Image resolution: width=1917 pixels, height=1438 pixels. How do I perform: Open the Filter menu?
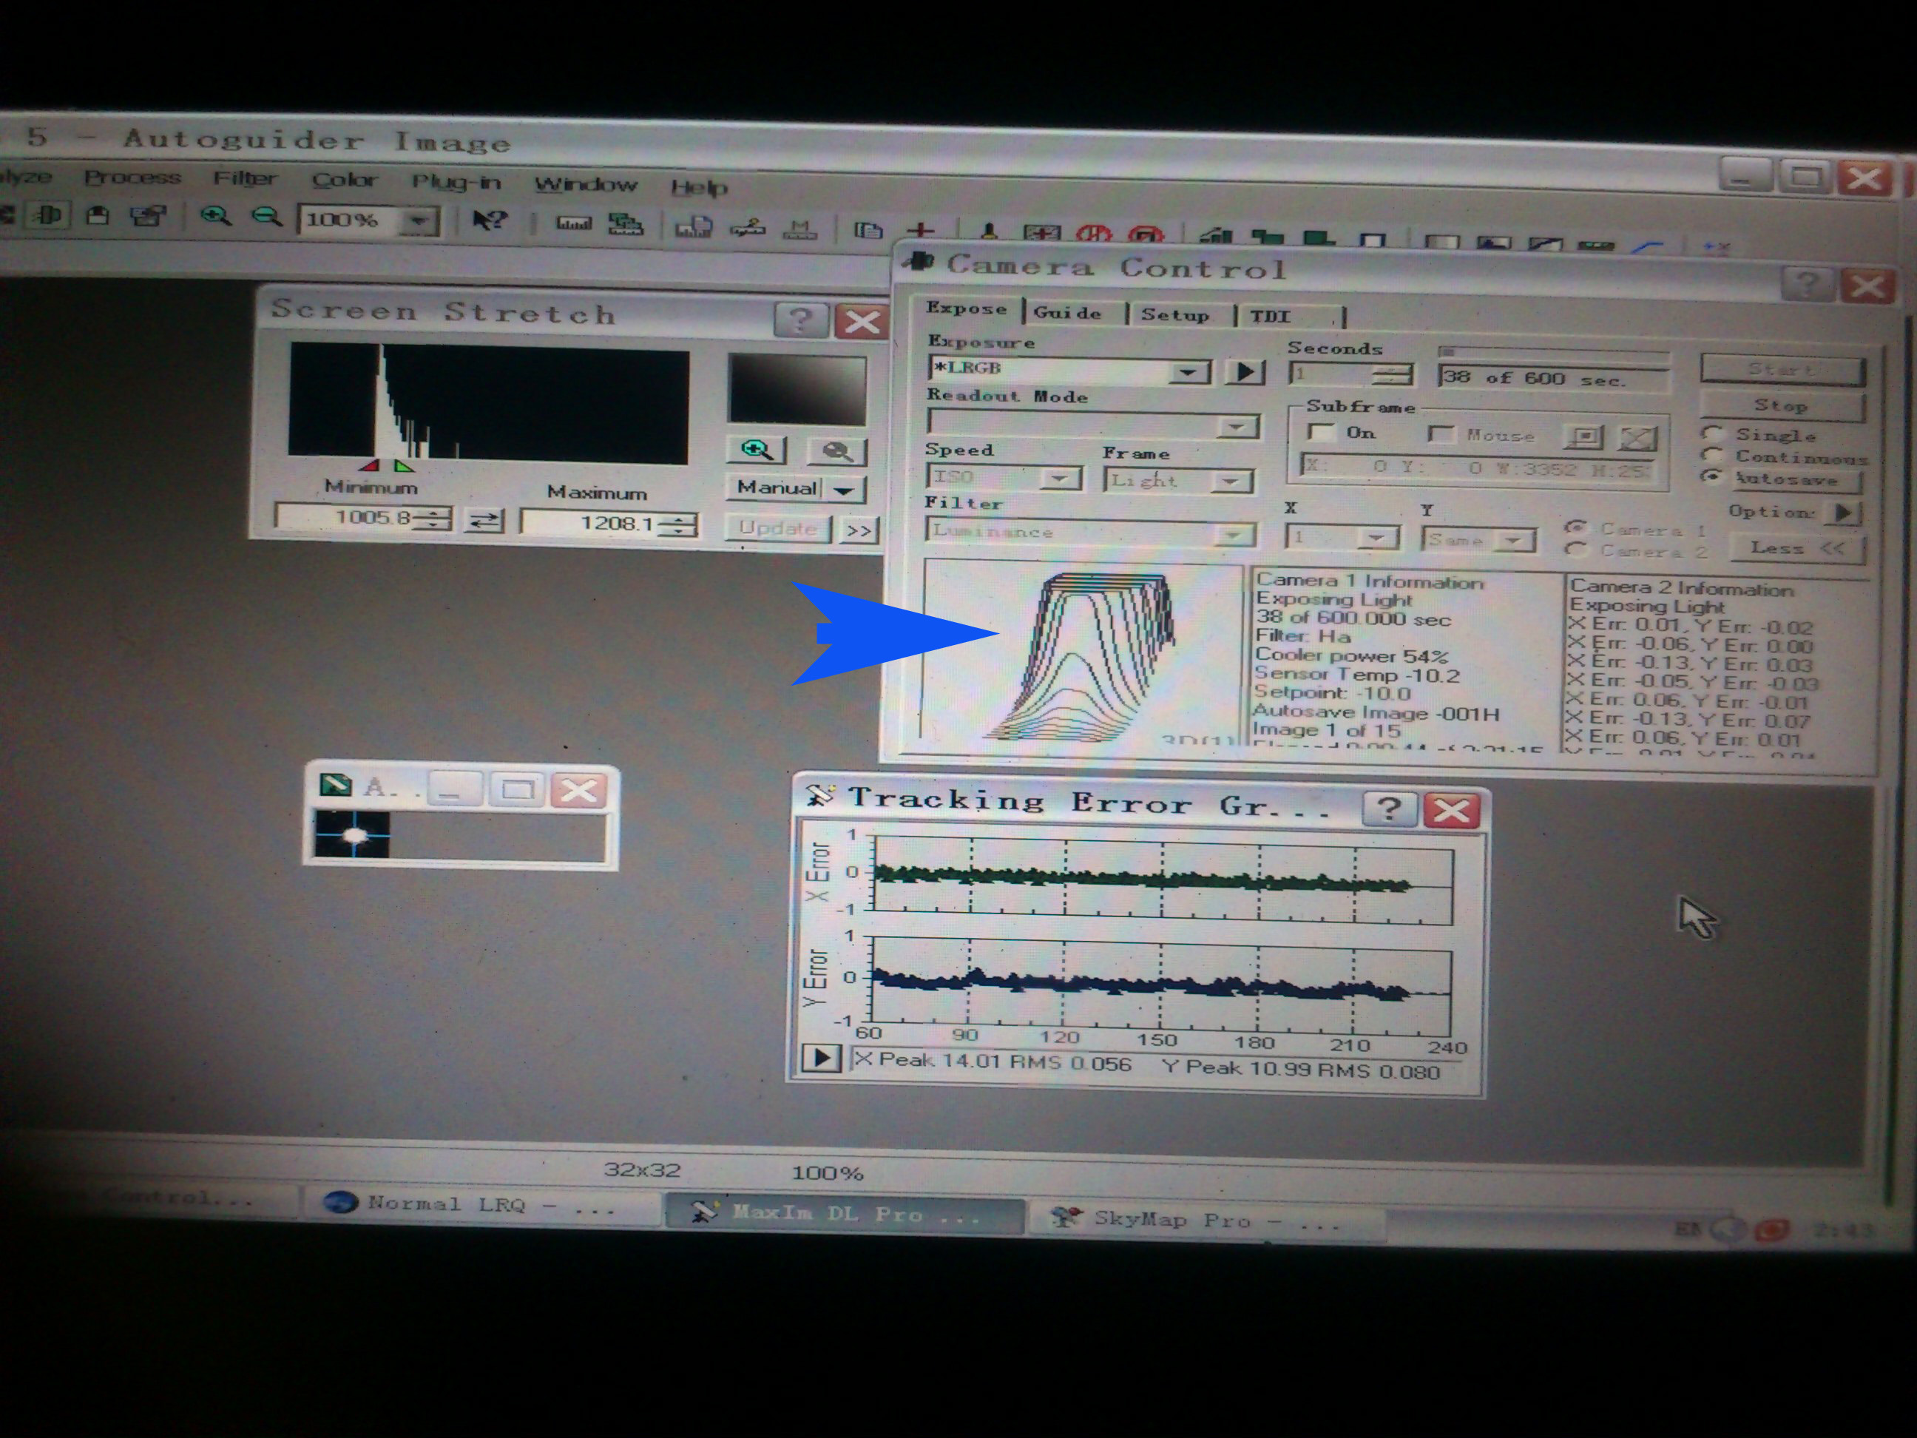point(246,178)
